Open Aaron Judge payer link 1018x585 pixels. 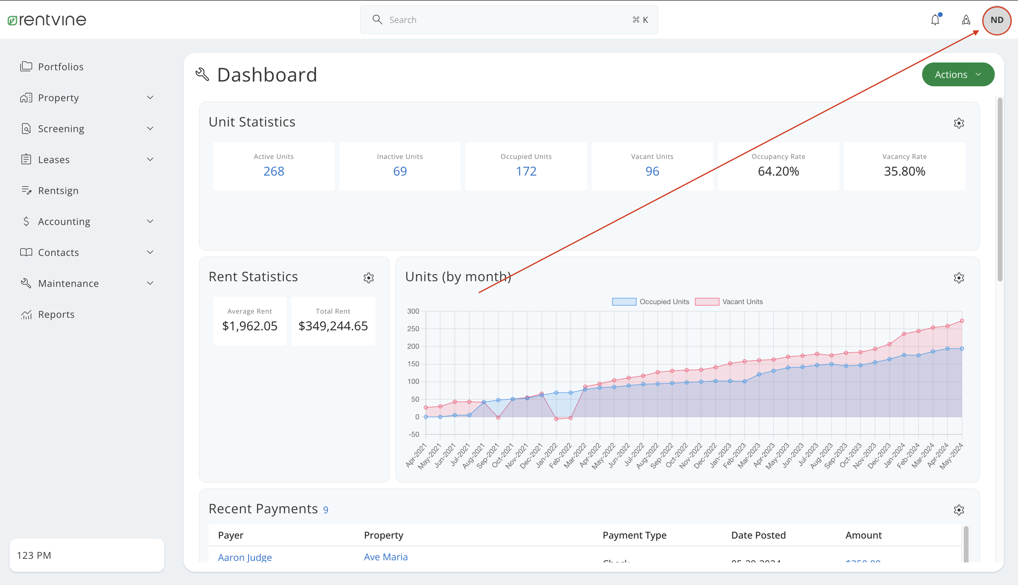pos(245,557)
